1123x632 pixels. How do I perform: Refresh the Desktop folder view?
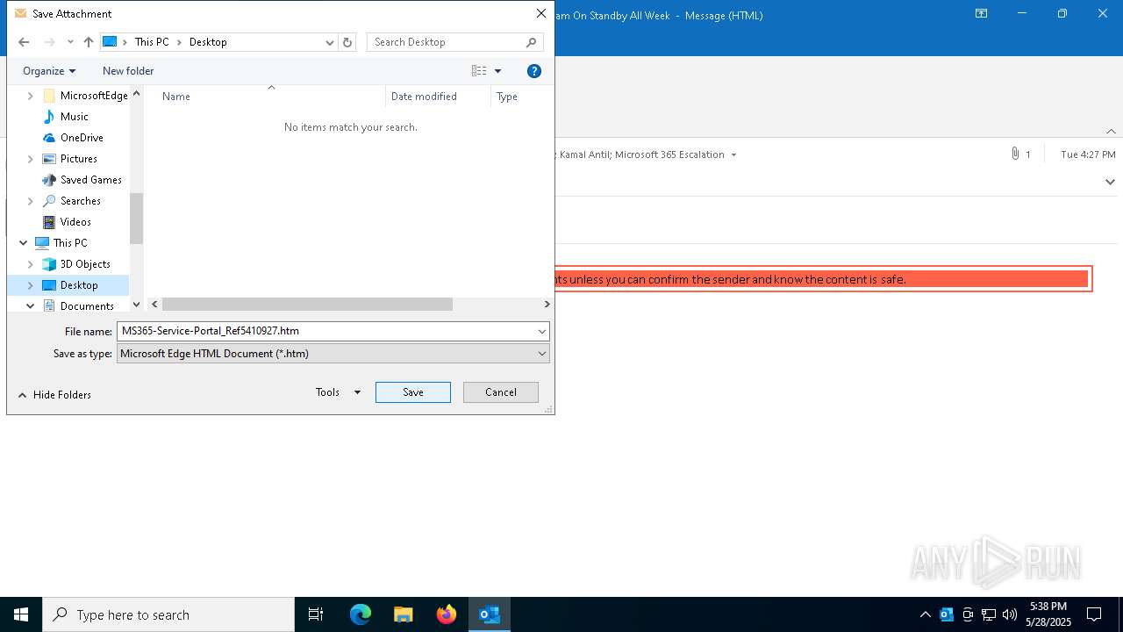click(x=347, y=42)
